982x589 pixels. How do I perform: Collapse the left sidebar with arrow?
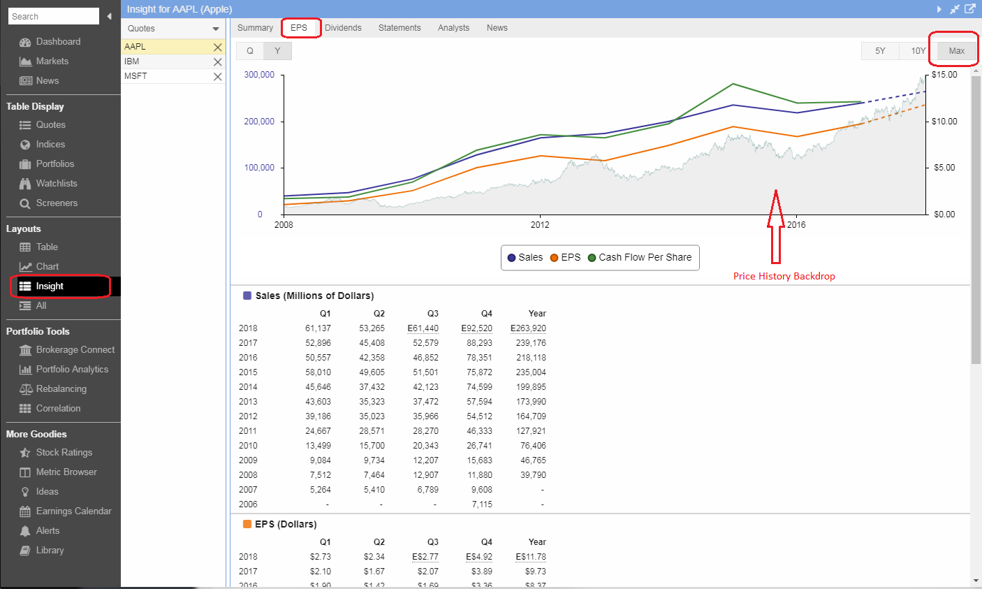[x=110, y=16]
